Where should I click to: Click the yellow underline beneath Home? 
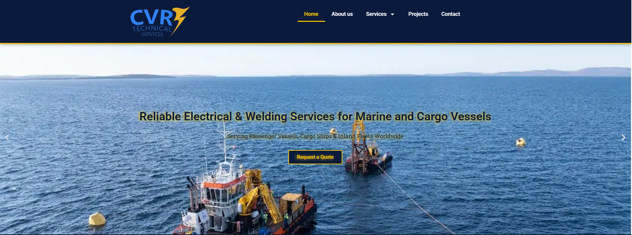[x=311, y=21]
